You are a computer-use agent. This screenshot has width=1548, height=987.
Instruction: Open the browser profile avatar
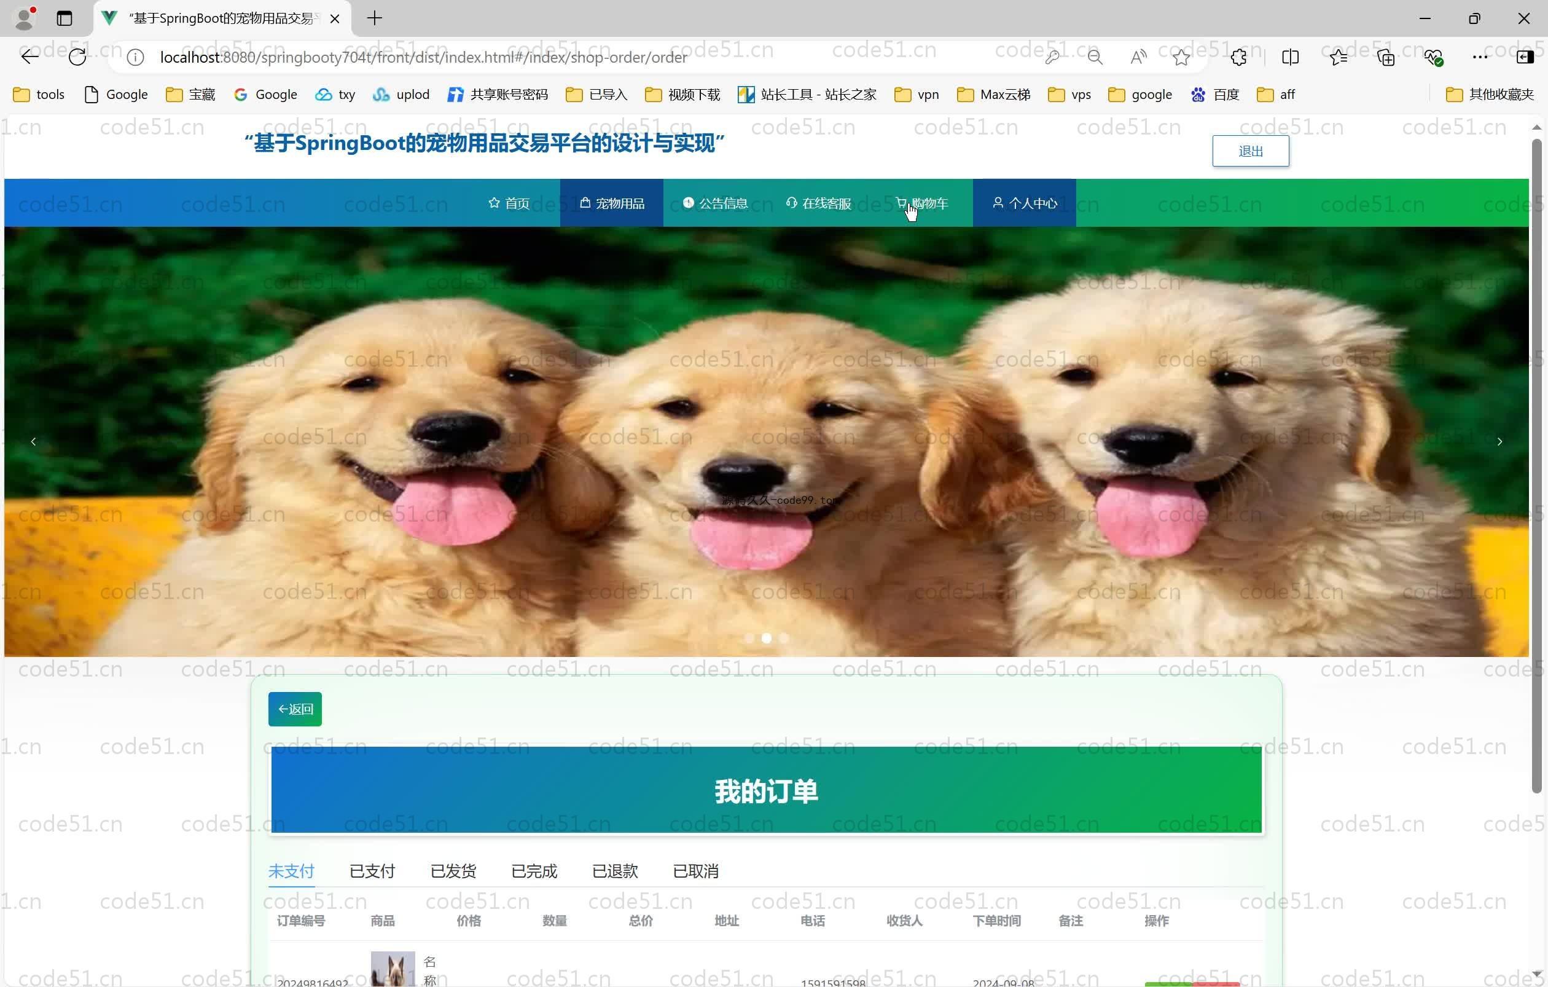pyautogui.click(x=25, y=18)
